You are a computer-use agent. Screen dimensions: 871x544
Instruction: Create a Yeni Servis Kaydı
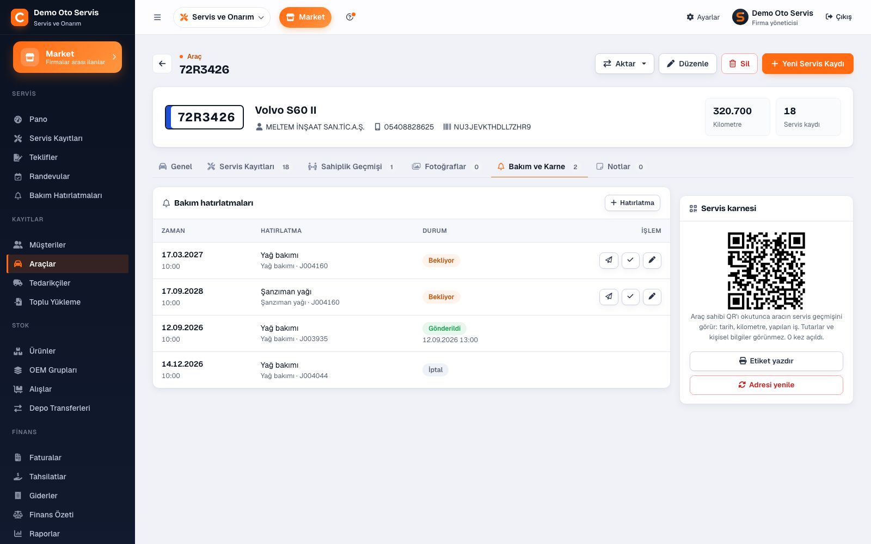pos(808,64)
